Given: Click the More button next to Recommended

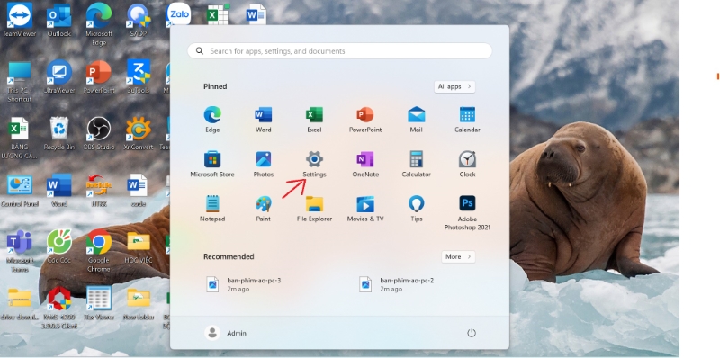Looking at the screenshot, I should (458, 256).
